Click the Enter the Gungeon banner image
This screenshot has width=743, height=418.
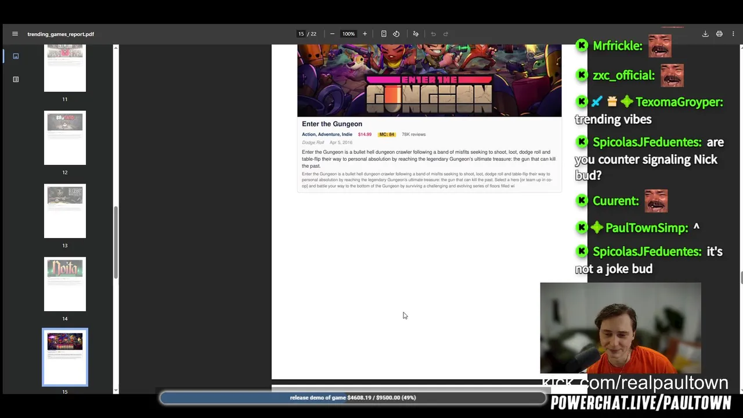[x=430, y=81]
